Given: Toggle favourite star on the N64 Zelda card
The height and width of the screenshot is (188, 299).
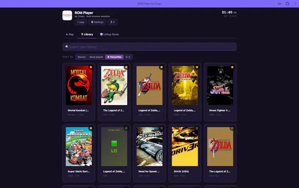Looking at the screenshot, I should click(161, 67).
